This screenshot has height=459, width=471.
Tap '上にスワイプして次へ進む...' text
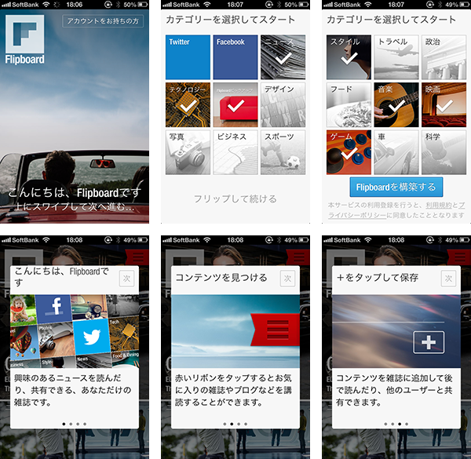[x=75, y=206]
